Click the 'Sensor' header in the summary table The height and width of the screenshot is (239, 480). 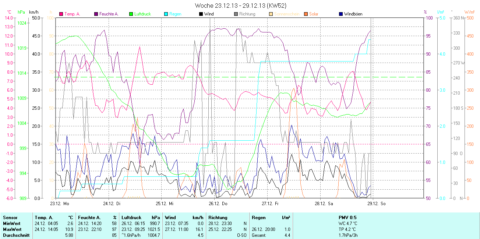pos(10,218)
